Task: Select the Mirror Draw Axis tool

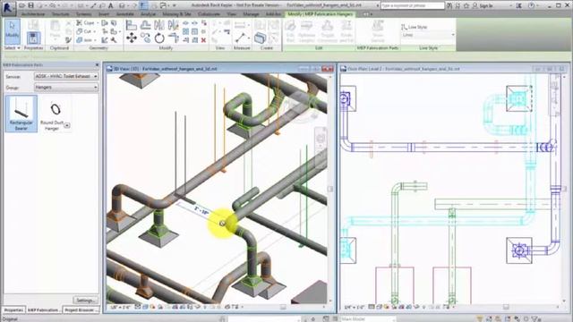Action: pos(173,25)
